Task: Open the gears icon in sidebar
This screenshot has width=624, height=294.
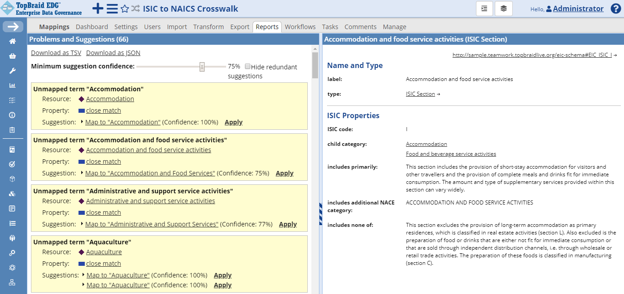Action: 13,253
